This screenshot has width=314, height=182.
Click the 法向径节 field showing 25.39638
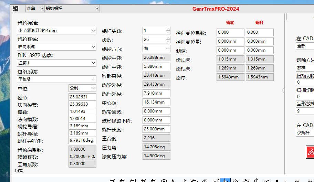(82, 104)
